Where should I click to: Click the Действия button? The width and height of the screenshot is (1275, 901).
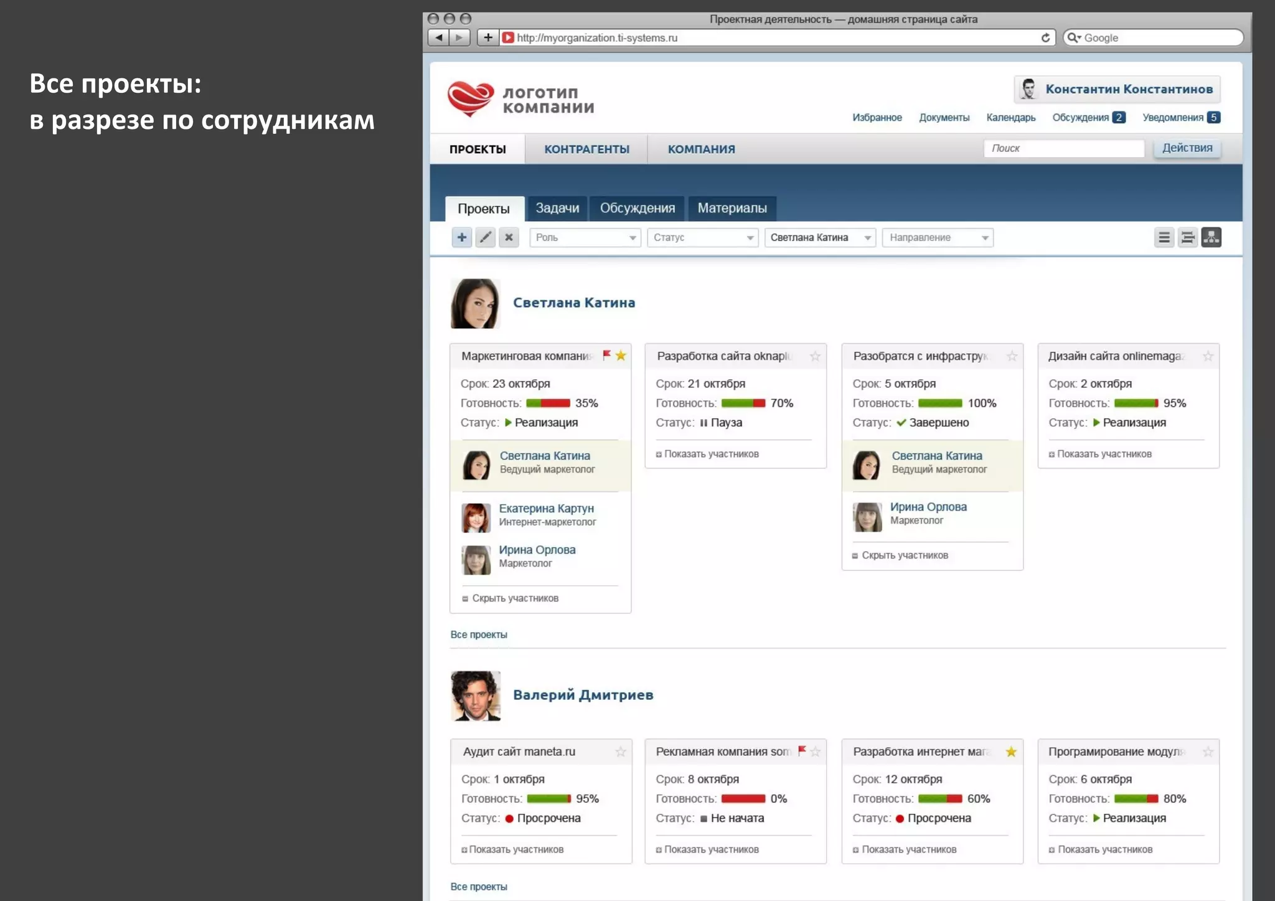tap(1187, 148)
